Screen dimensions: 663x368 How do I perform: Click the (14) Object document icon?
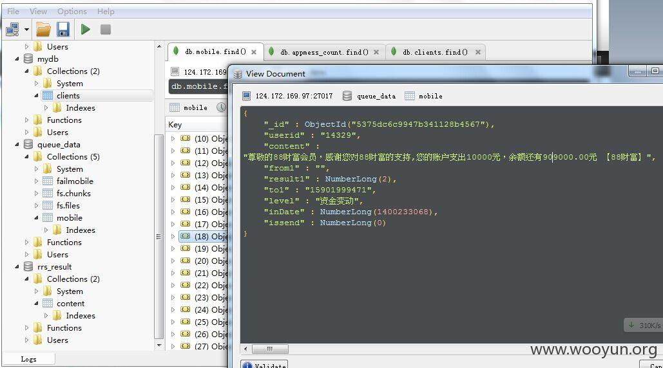tap(185, 187)
